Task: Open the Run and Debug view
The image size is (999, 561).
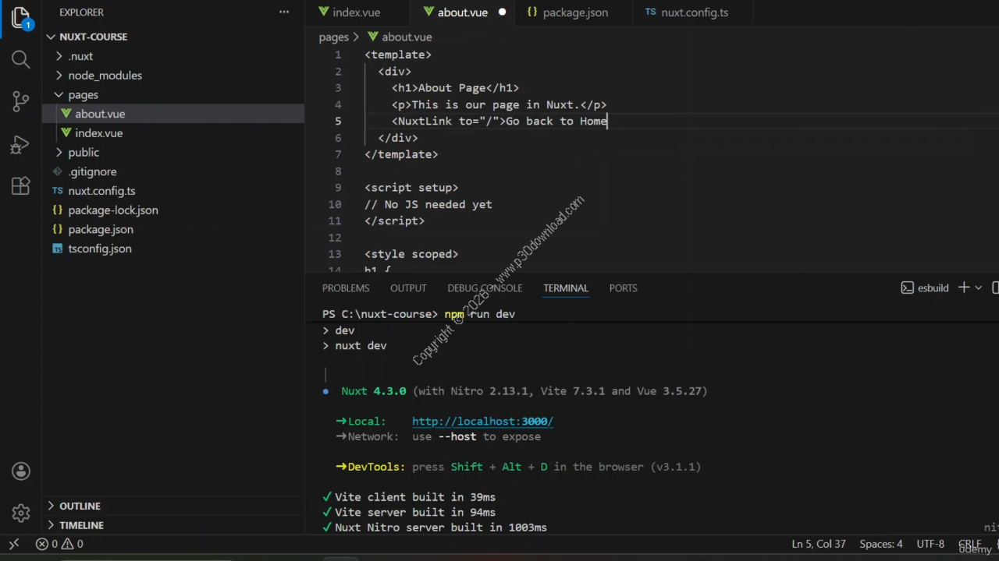Action: (x=21, y=144)
